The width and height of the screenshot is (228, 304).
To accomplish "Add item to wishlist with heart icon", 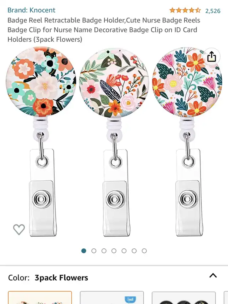I will coord(19,230).
